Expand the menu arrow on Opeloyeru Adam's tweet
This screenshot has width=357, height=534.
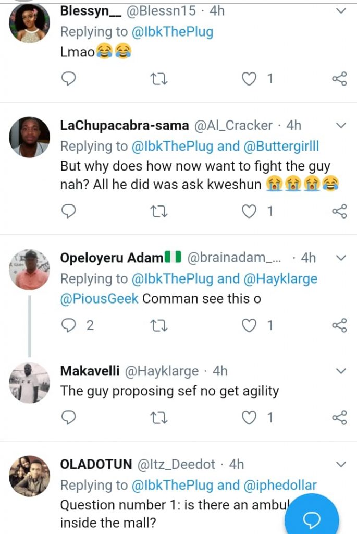pyautogui.click(x=340, y=258)
